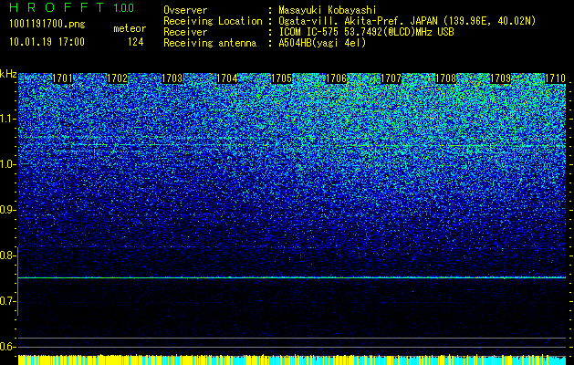Click the 1707 time marker
This screenshot has height=365, width=574.
pos(391,78)
